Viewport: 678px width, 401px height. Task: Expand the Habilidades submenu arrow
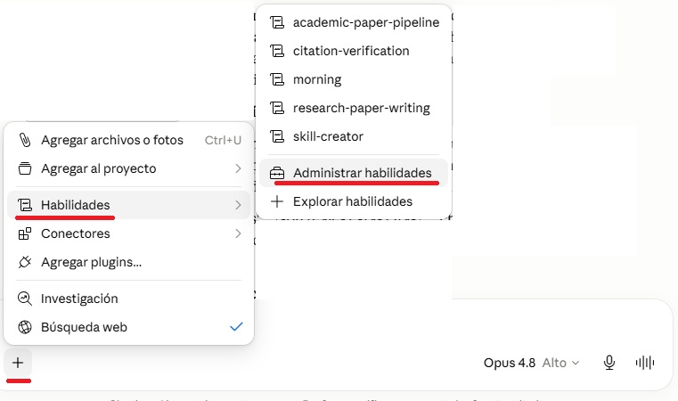pos(238,205)
